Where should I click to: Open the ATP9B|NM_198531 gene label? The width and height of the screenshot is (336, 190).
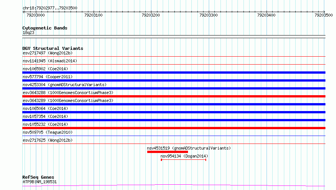40,182
